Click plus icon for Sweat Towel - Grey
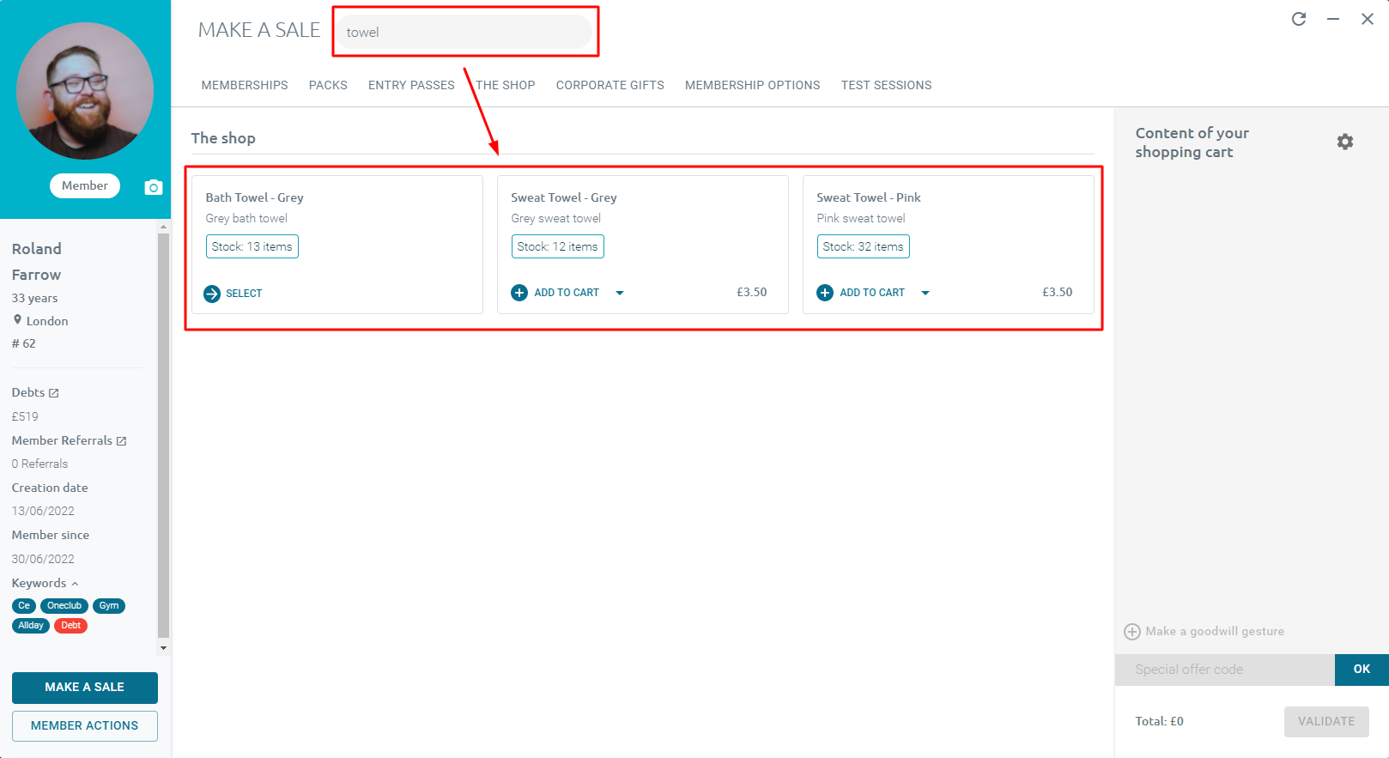 click(519, 293)
